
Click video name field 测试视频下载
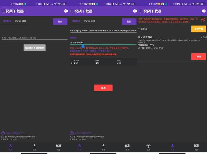click(x=102, y=42)
